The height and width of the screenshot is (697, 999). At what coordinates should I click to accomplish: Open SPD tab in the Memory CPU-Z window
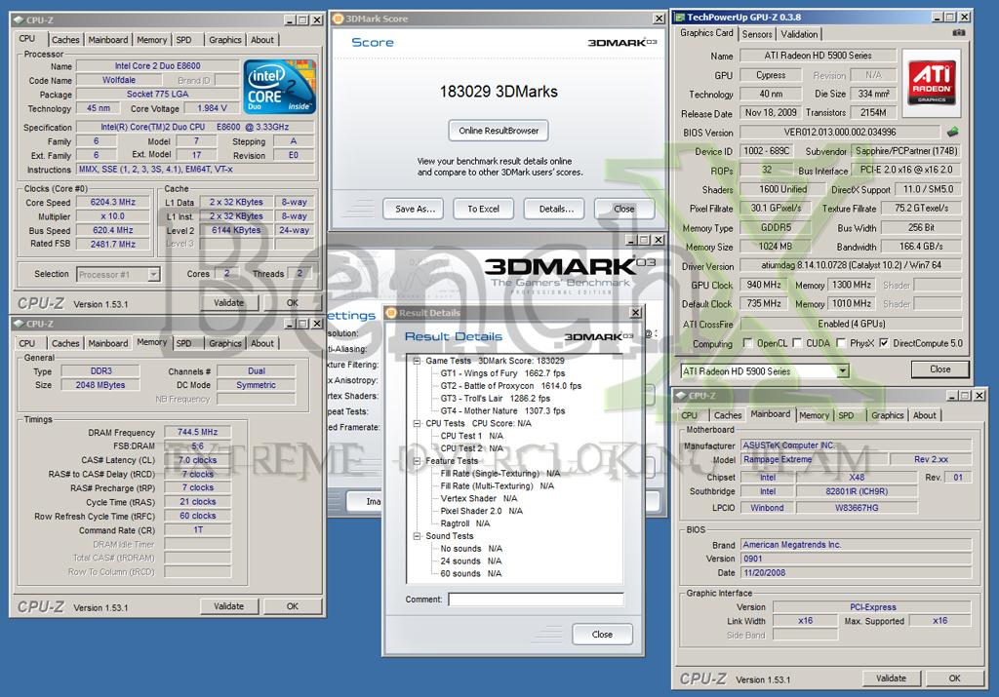(184, 343)
